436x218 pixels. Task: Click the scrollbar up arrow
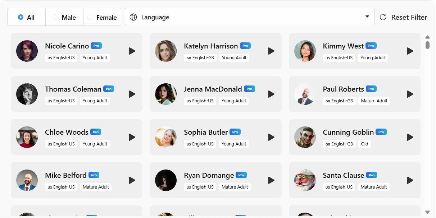click(427, 37)
